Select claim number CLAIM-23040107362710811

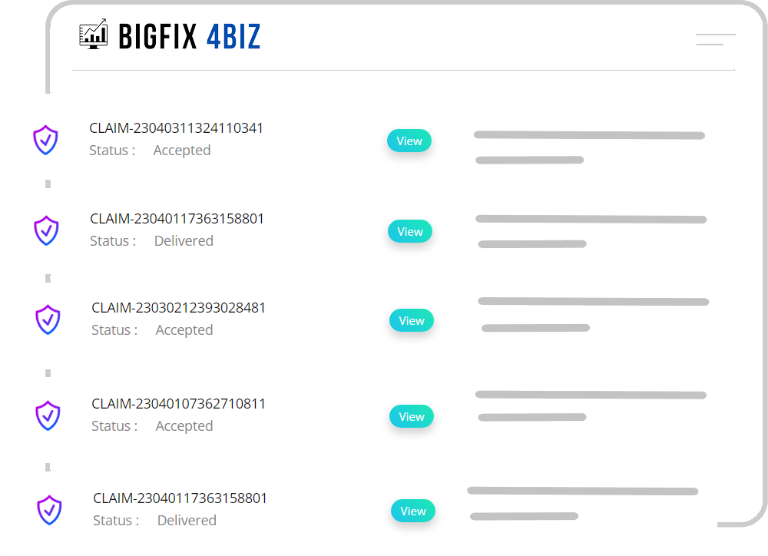pos(180,403)
